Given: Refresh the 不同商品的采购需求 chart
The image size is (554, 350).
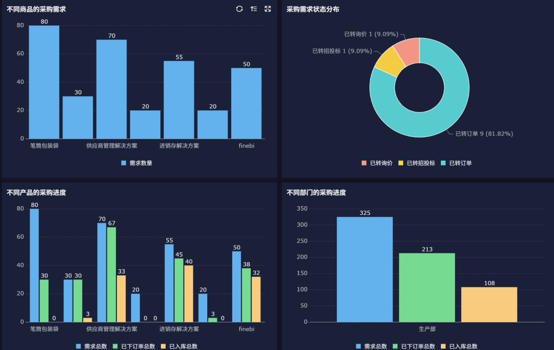Looking at the screenshot, I should (x=239, y=9).
